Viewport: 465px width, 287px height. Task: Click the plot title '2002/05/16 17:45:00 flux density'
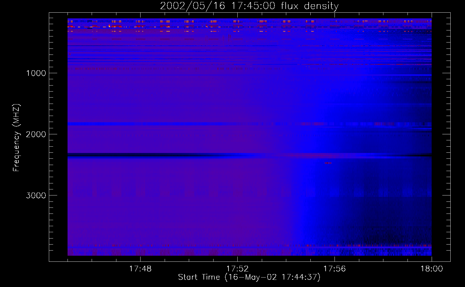[x=249, y=6]
